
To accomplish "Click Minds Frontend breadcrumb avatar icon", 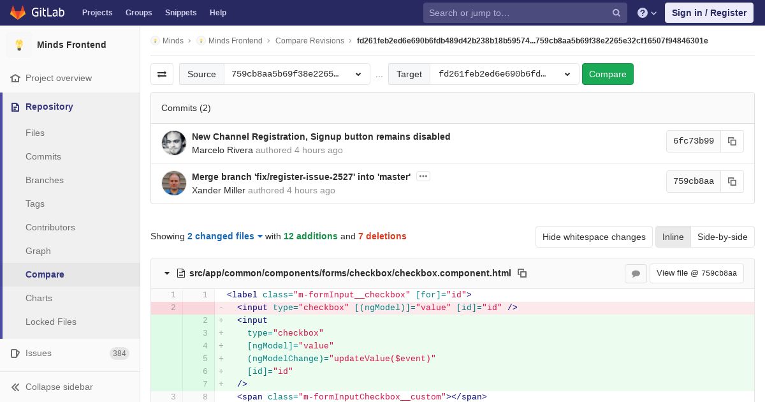I will (x=201, y=41).
